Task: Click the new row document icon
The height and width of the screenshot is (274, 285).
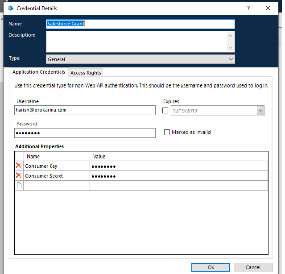Action: pyautogui.click(x=19, y=186)
